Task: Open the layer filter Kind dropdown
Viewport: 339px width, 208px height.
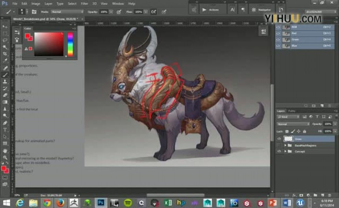Action: [x=288, y=117]
